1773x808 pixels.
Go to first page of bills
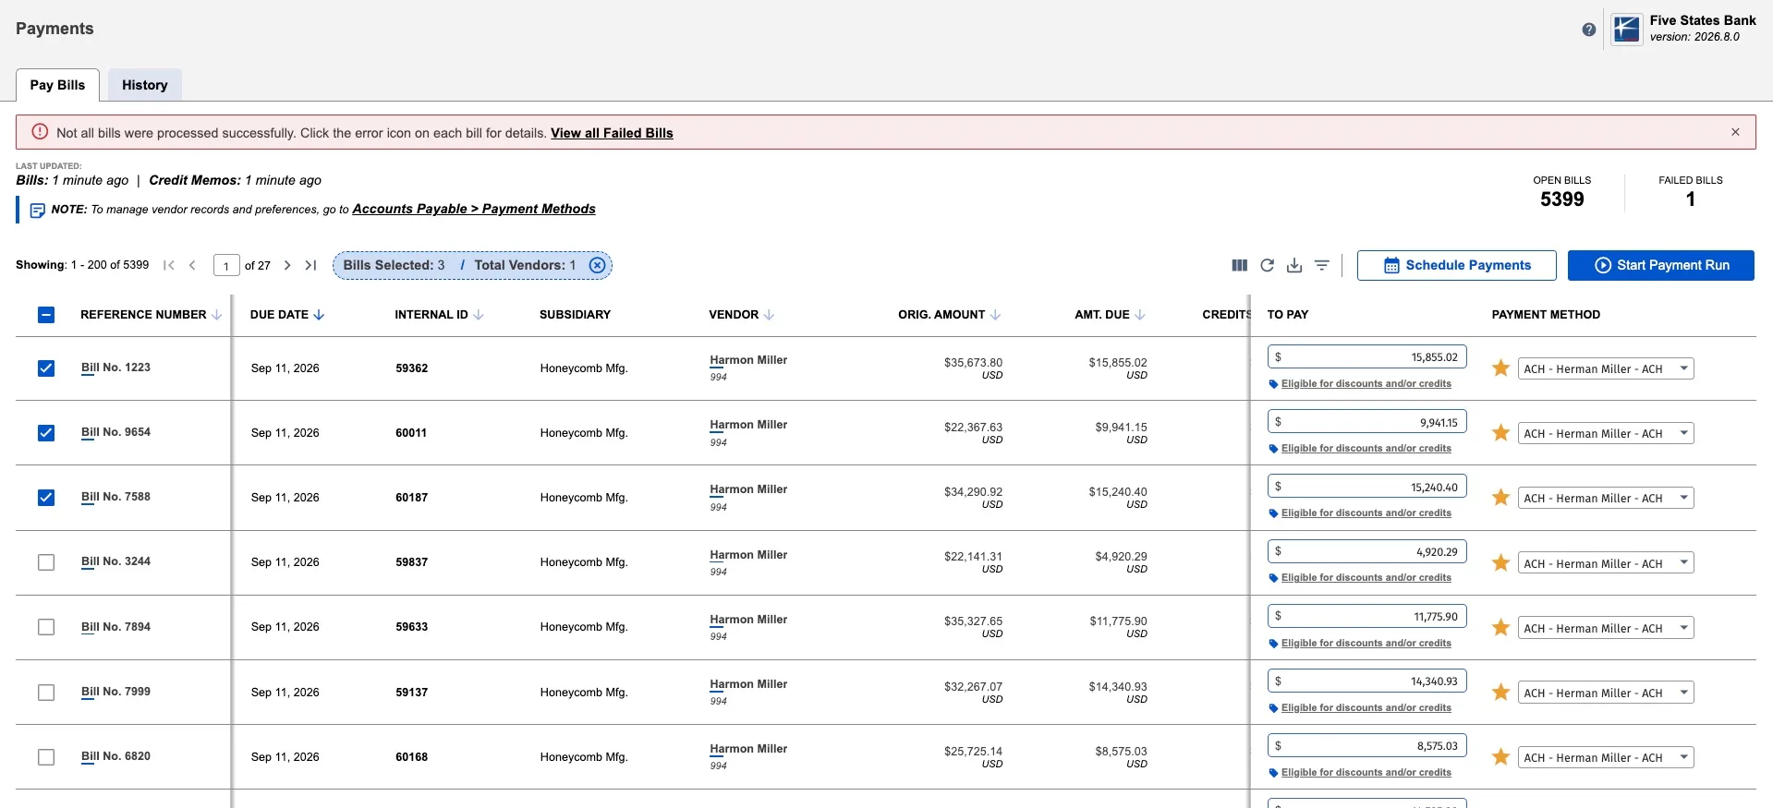point(168,265)
